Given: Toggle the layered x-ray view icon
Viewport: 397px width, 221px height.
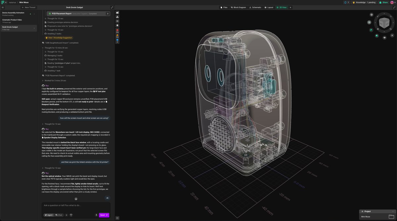Looking at the screenshot, I should pyautogui.click(x=384, y=37).
